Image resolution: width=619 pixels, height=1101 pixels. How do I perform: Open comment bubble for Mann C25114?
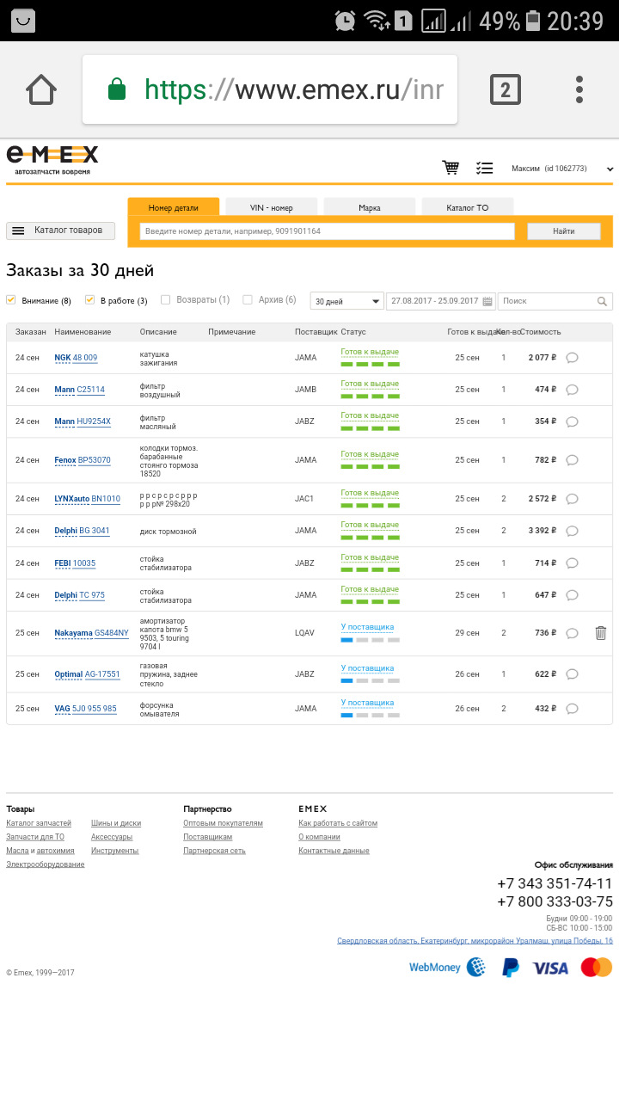(x=572, y=390)
